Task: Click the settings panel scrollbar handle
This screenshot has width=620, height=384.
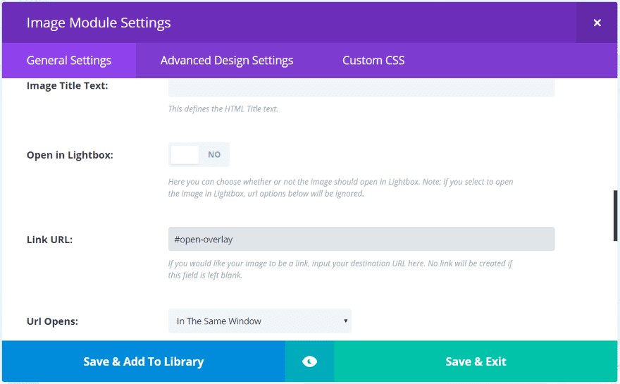Action: (x=615, y=216)
